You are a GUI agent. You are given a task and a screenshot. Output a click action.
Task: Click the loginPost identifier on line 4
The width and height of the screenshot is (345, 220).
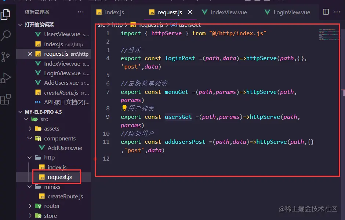pos(180,58)
